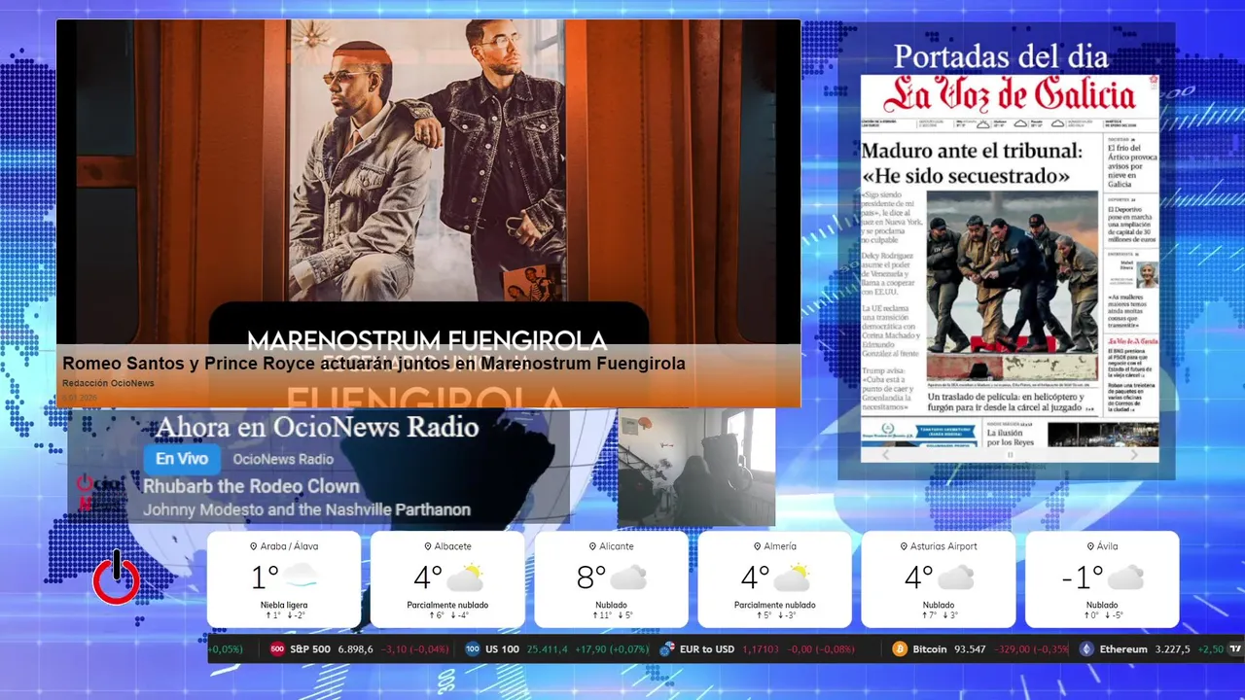Click the TradingView logo at ticker end

tap(1236, 648)
